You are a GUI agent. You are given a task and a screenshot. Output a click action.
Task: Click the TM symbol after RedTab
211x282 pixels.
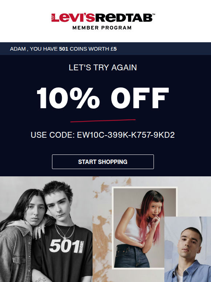coord(154,14)
